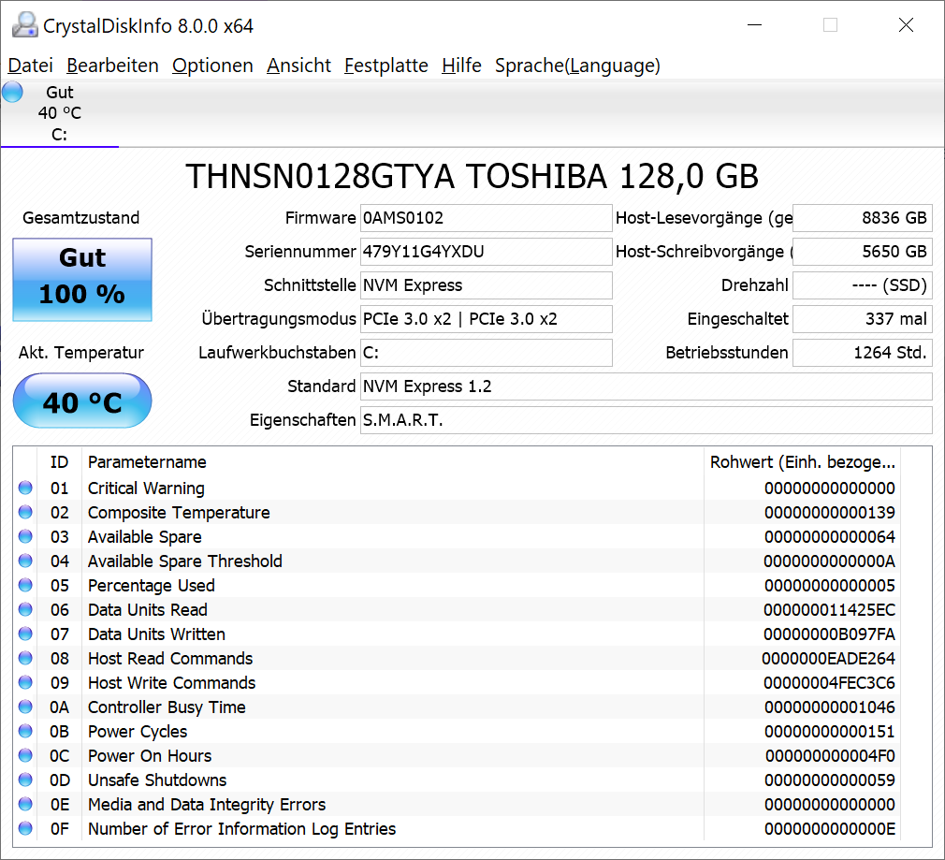Close the CrystalDiskInfo window

(x=906, y=25)
